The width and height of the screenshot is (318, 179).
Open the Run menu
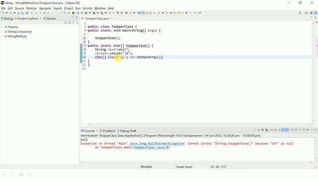[x=78, y=8]
